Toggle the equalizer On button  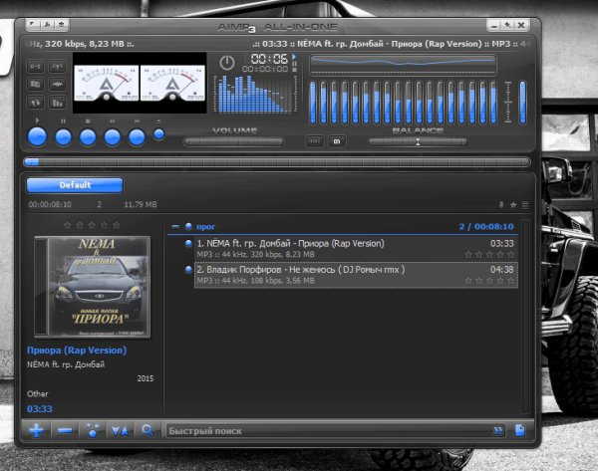click(x=337, y=141)
